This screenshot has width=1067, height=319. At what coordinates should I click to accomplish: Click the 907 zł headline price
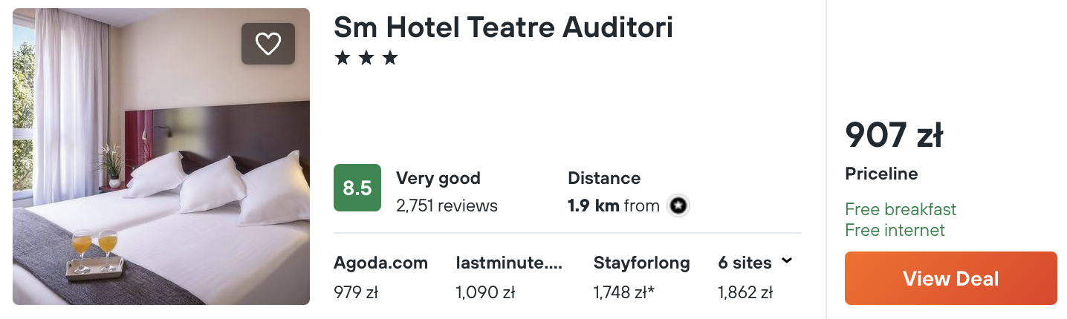894,135
